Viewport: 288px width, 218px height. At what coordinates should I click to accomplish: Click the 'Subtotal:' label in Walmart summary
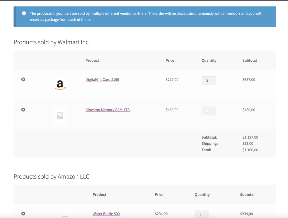pyautogui.click(x=209, y=137)
